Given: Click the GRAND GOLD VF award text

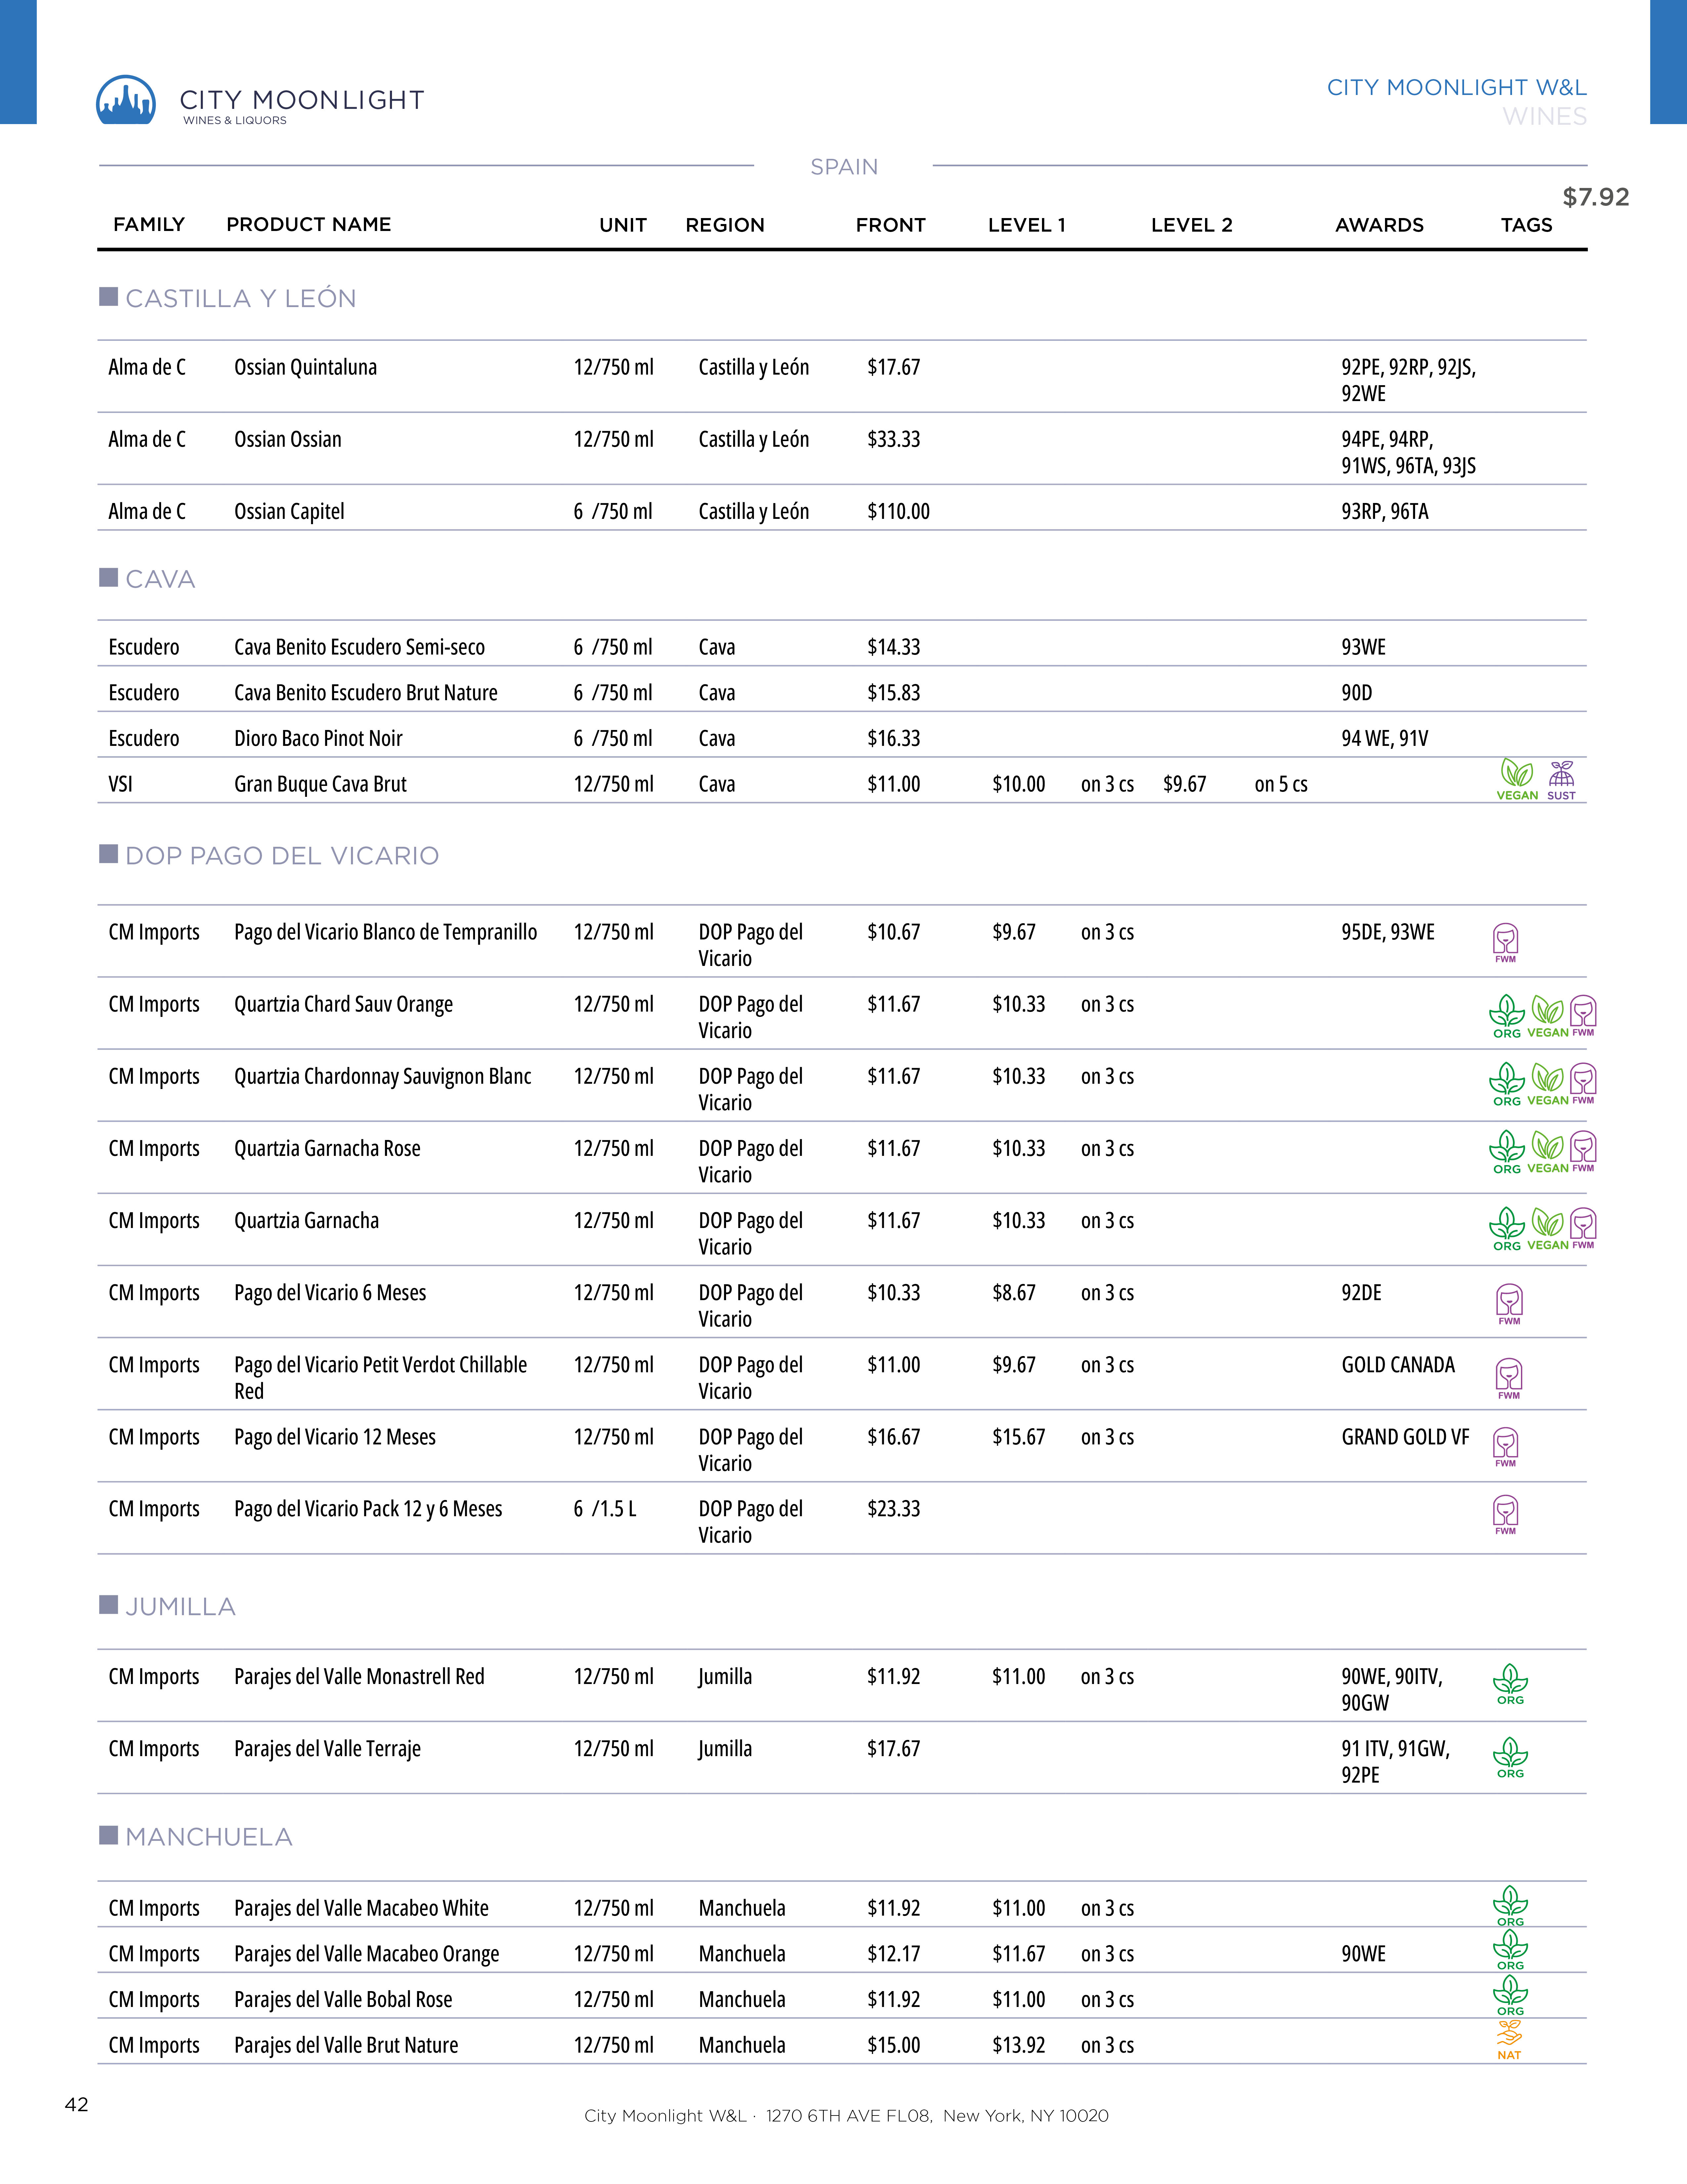Looking at the screenshot, I should coord(1405,1437).
